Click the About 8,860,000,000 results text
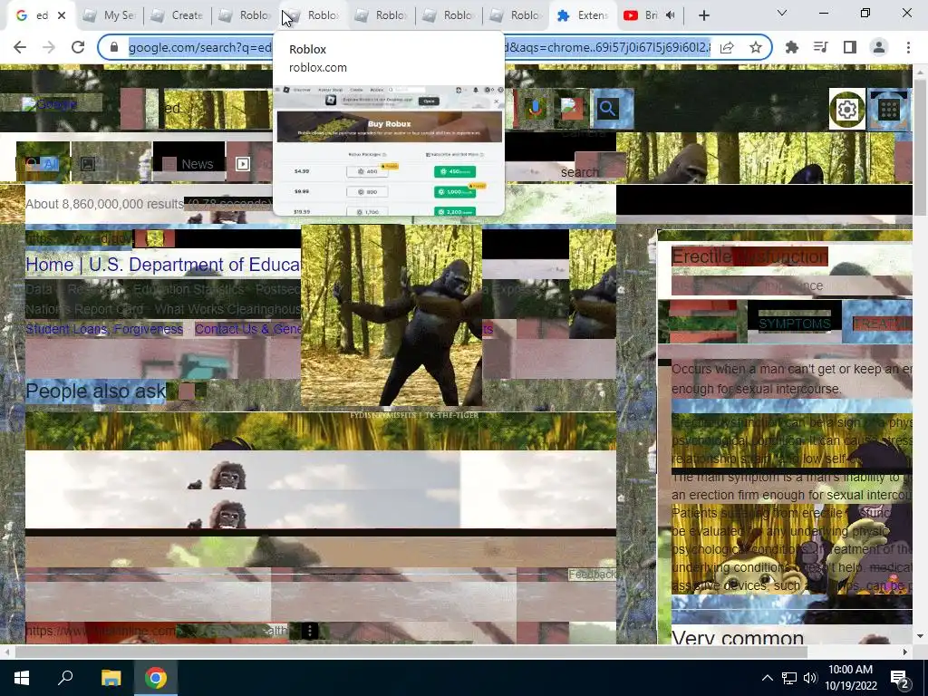The height and width of the screenshot is (696, 928). pos(104,204)
